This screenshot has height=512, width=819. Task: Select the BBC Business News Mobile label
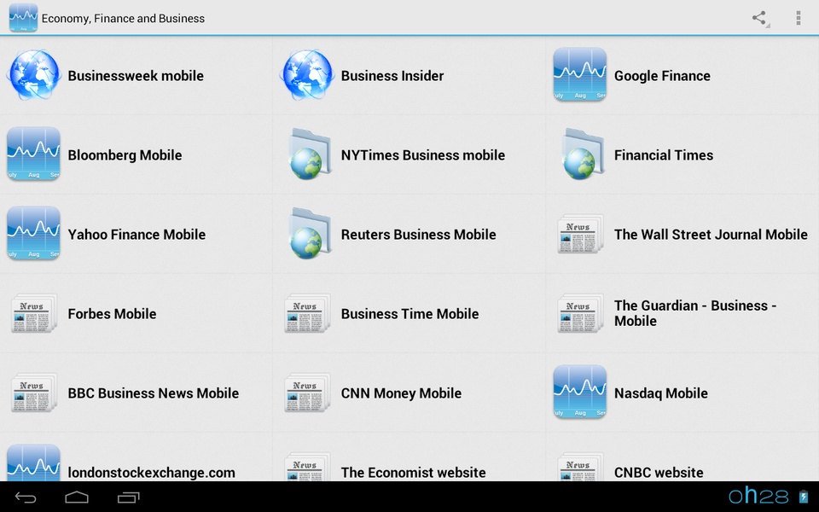click(154, 393)
